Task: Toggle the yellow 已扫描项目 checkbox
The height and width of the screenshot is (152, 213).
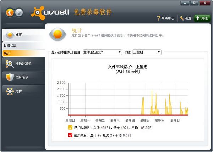Action: pyautogui.click(x=70, y=128)
